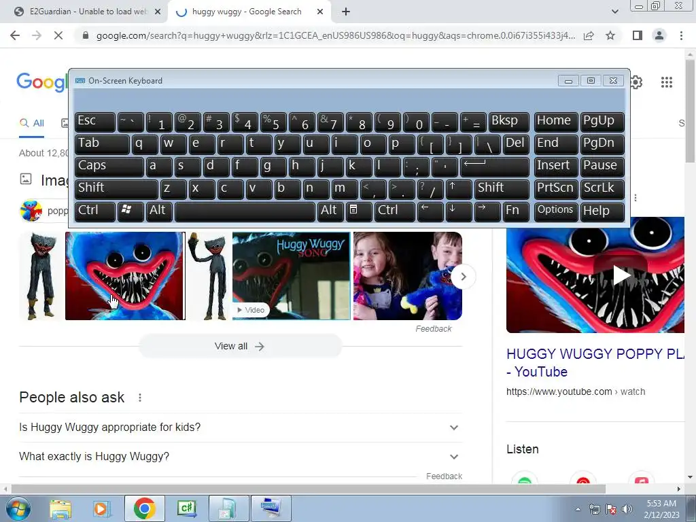Open HUGGY WUGGY POPPY YouTube link
Viewport: 696px width, 522px height.
tap(595, 363)
